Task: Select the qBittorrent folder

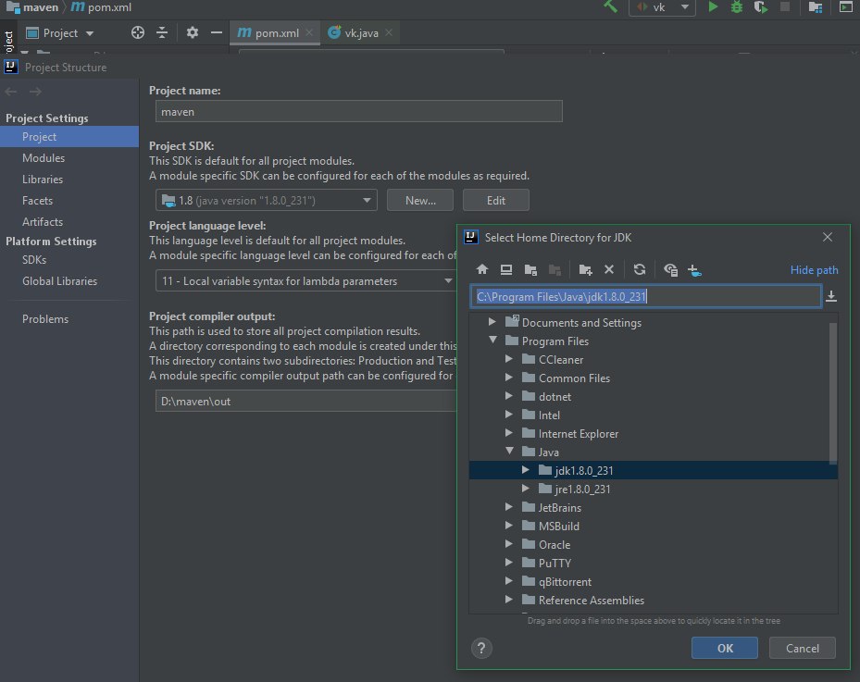Action: pyautogui.click(x=565, y=582)
